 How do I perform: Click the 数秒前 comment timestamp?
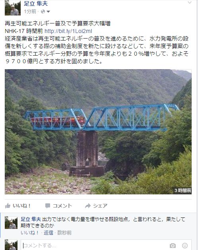tap(64, 233)
